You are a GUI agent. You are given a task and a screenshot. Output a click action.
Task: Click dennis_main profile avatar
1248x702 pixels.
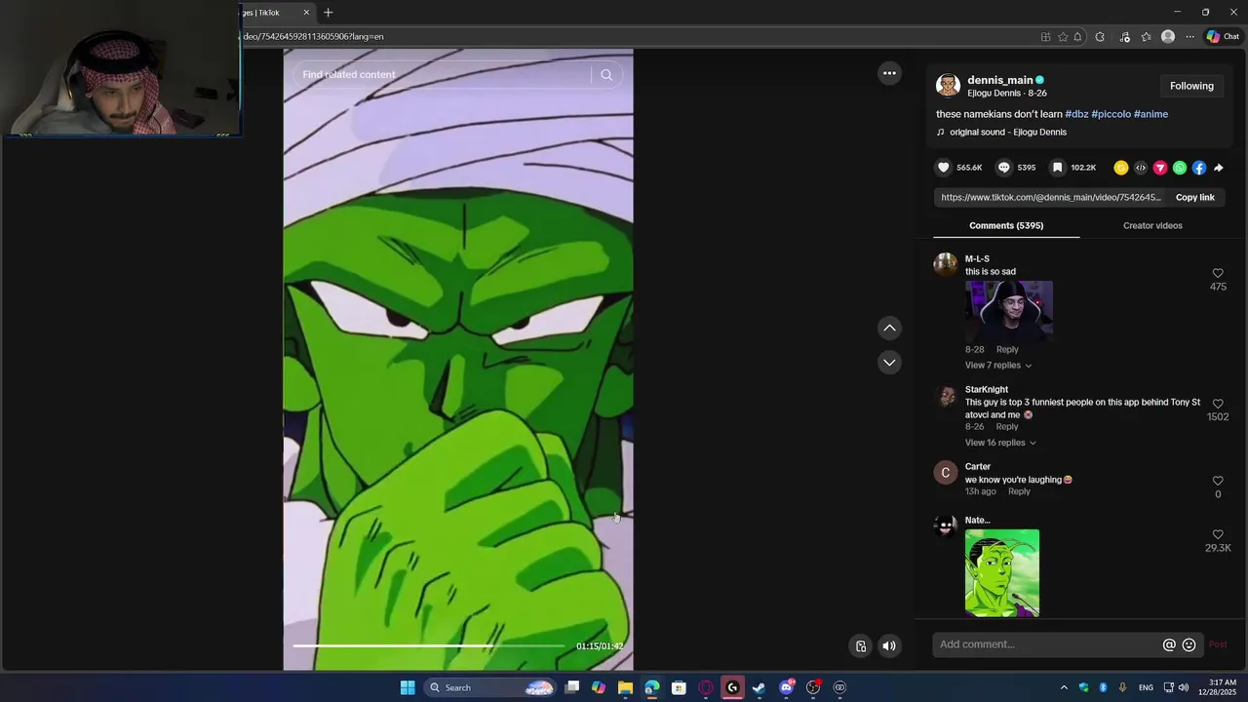point(948,86)
